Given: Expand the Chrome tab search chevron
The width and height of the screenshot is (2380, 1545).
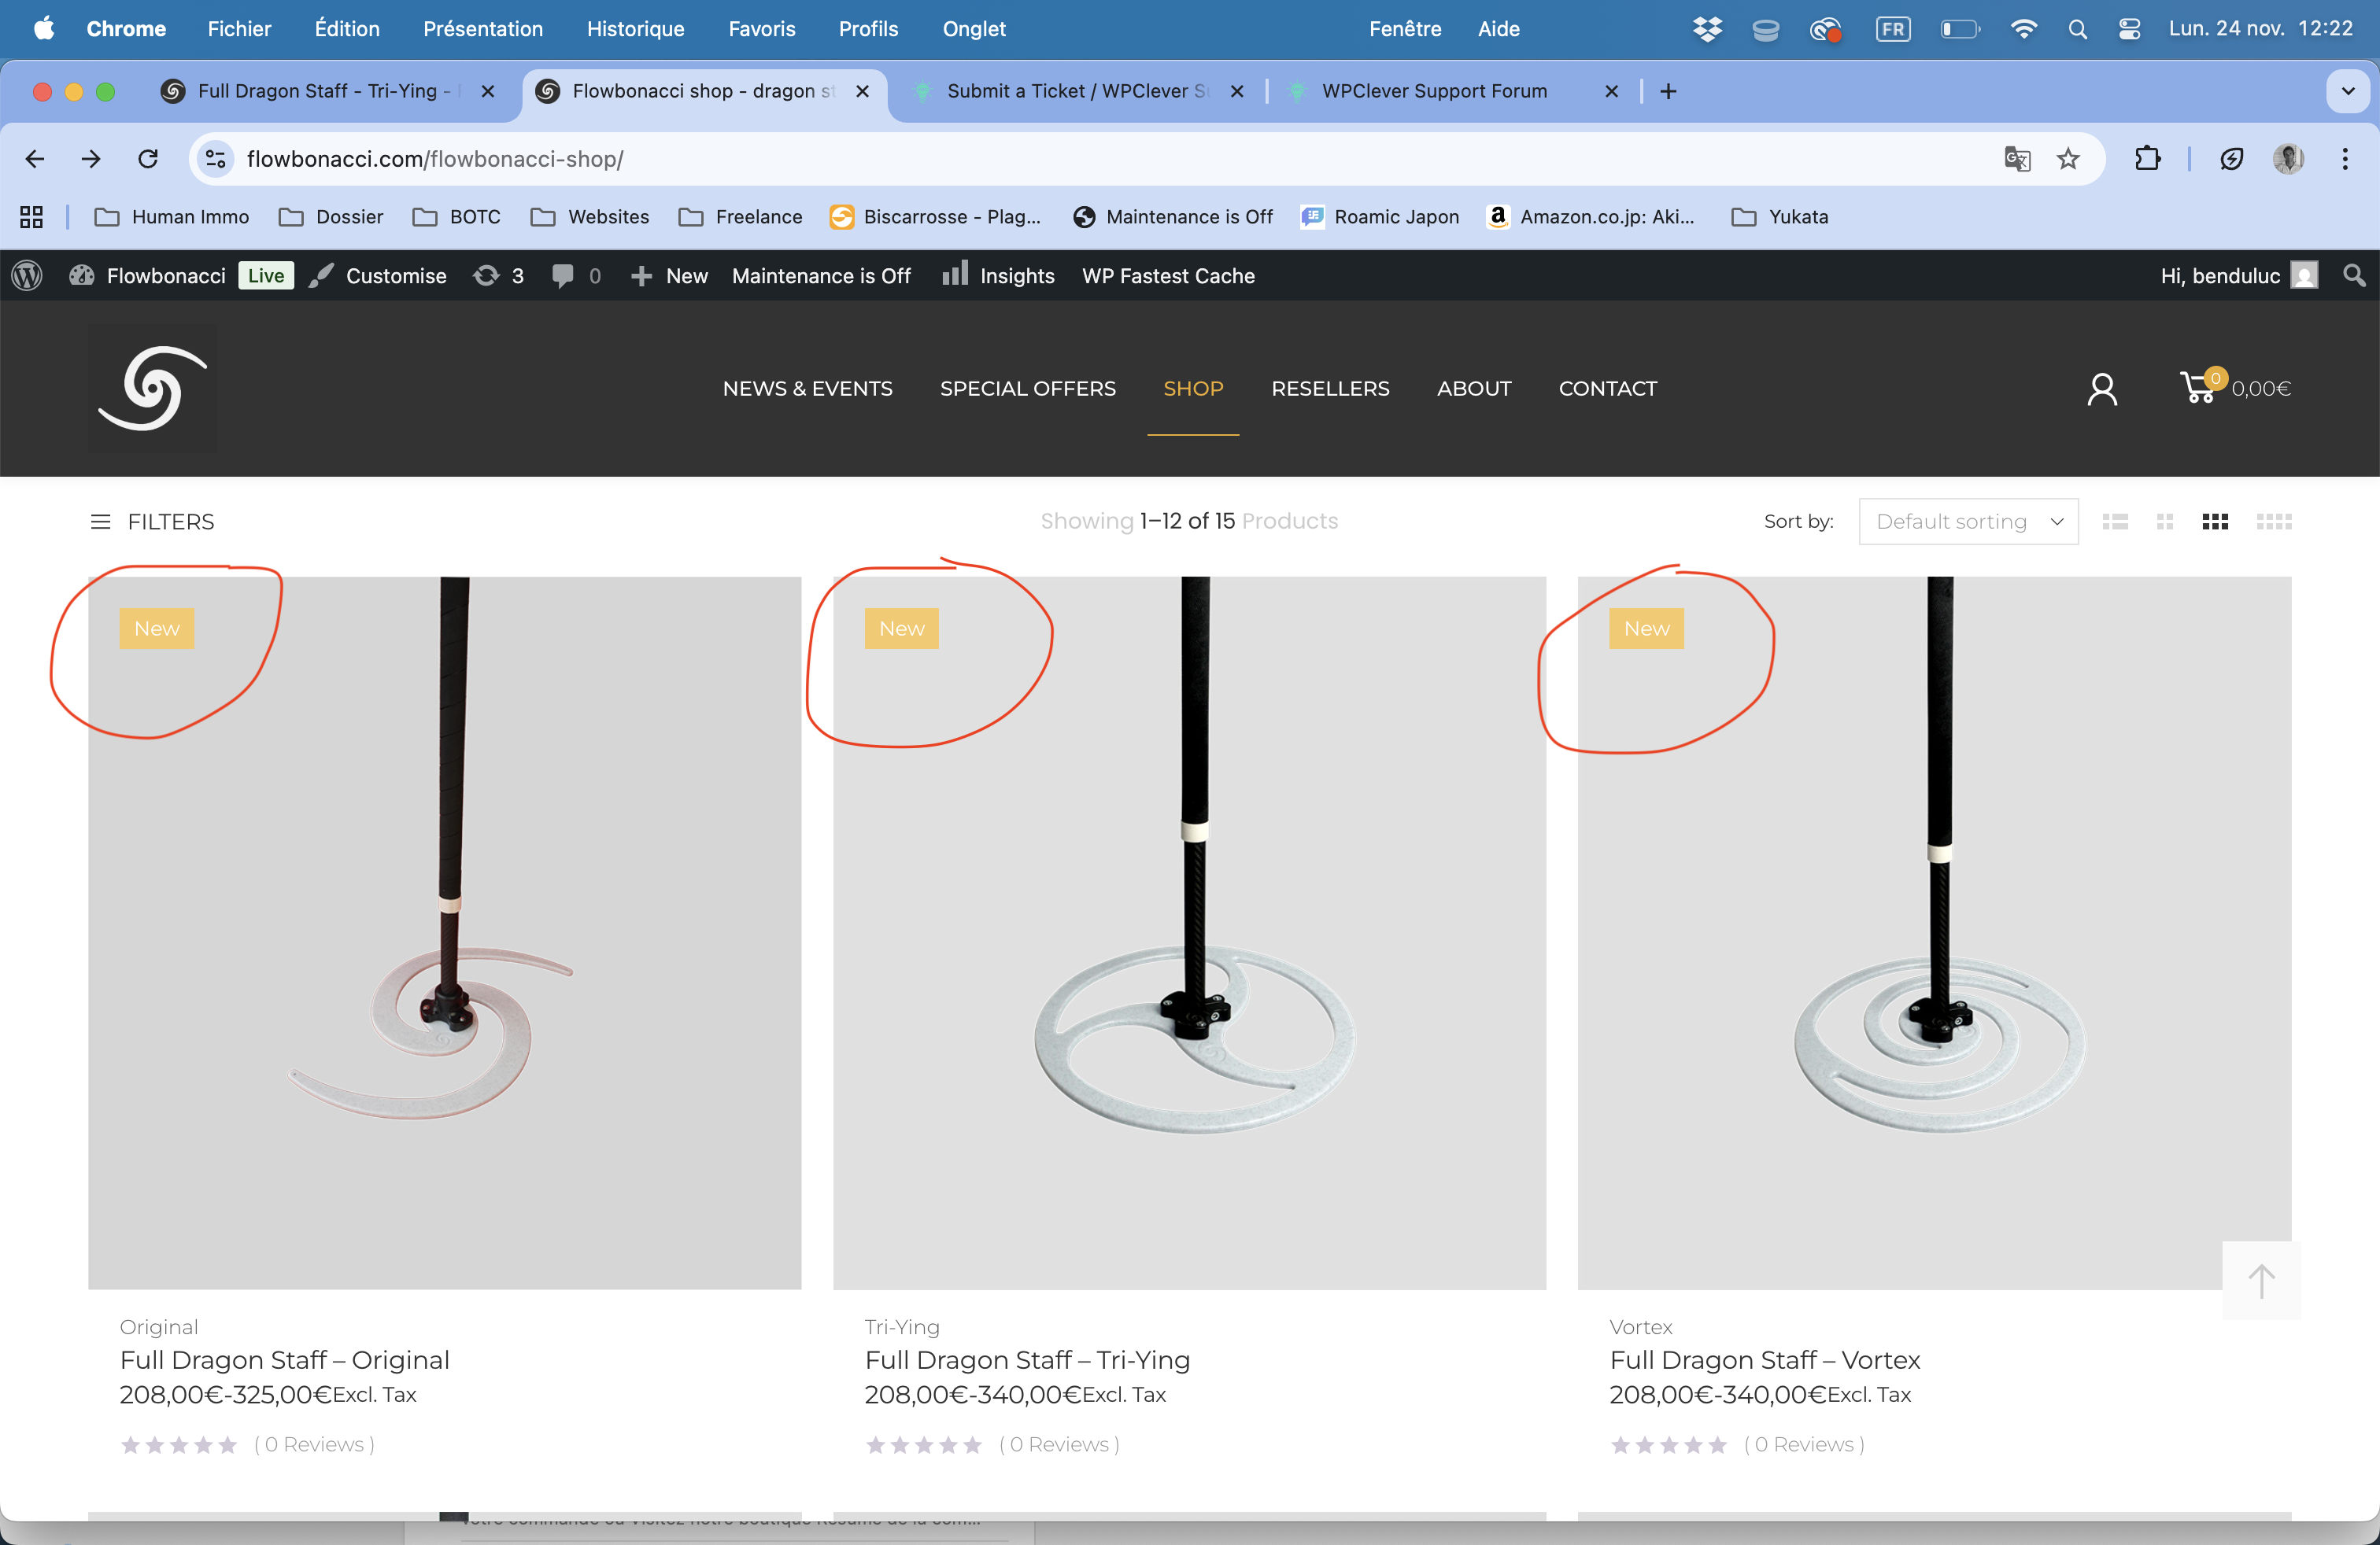Looking at the screenshot, I should click(2347, 91).
